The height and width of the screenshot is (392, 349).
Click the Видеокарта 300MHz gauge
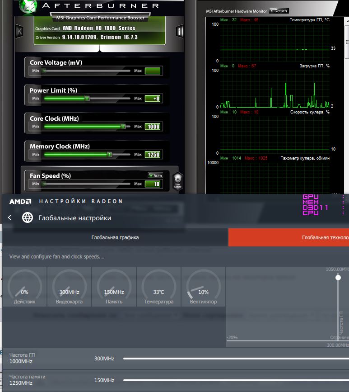[69, 287]
